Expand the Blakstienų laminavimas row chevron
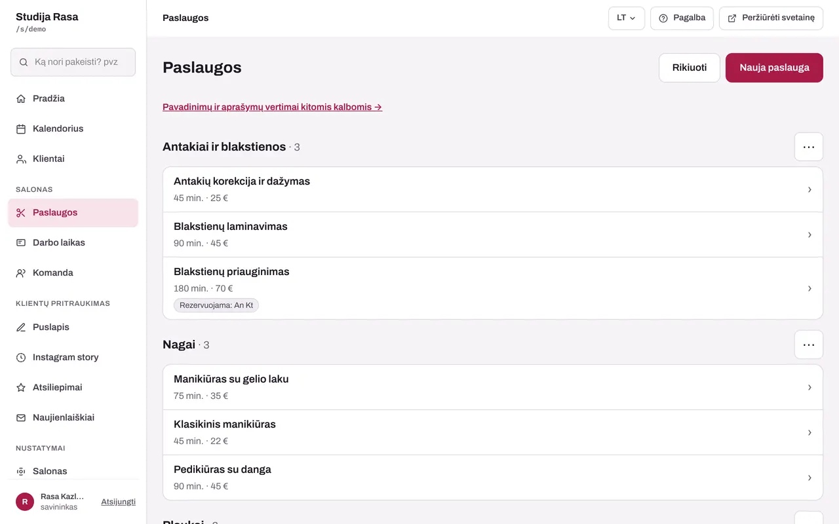 [810, 234]
